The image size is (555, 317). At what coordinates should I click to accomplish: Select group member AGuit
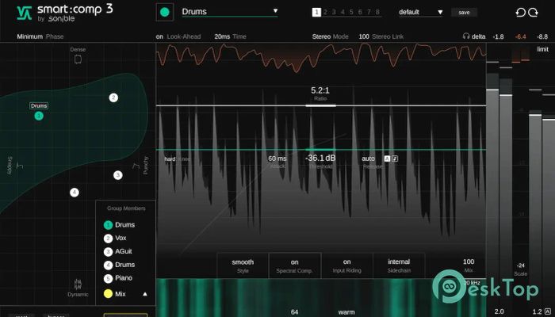point(118,251)
